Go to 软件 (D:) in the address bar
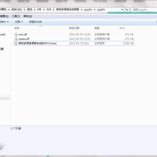 17,10
